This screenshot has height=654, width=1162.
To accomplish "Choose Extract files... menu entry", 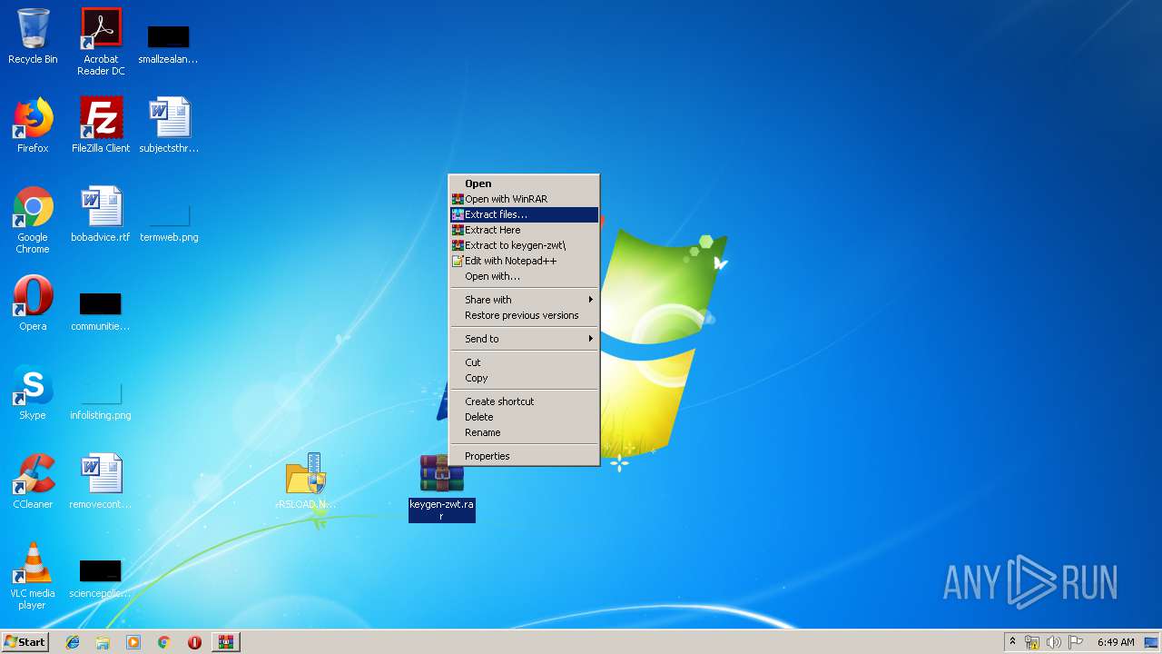I will coord(524,214).
